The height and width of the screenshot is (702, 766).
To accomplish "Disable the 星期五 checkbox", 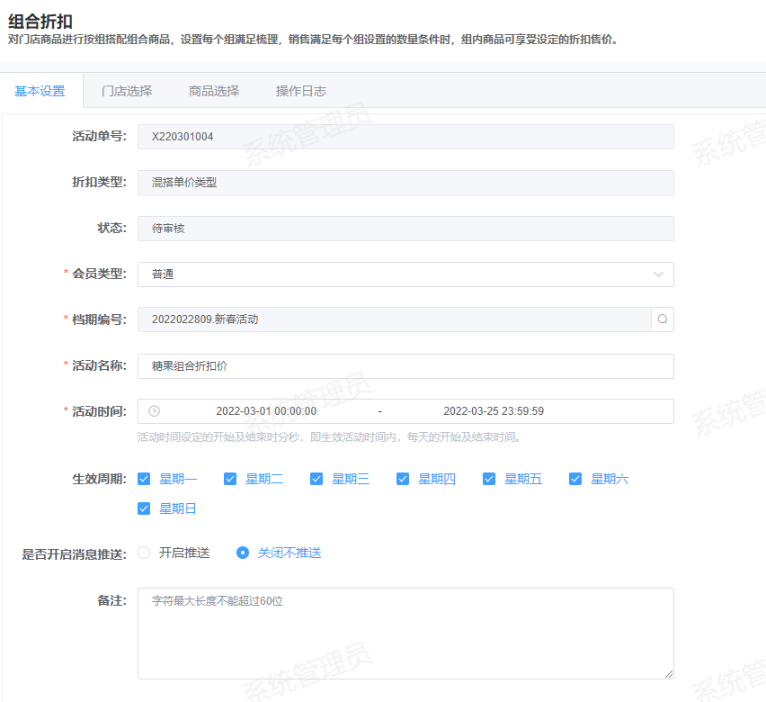I will [489, 479].
